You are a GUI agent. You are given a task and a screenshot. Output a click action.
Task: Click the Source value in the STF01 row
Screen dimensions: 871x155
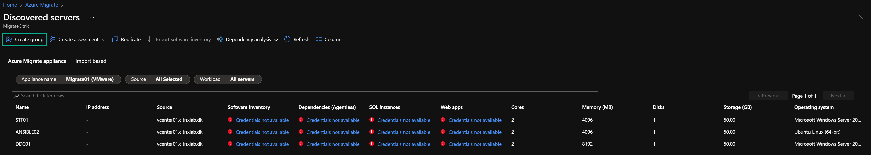179,120
